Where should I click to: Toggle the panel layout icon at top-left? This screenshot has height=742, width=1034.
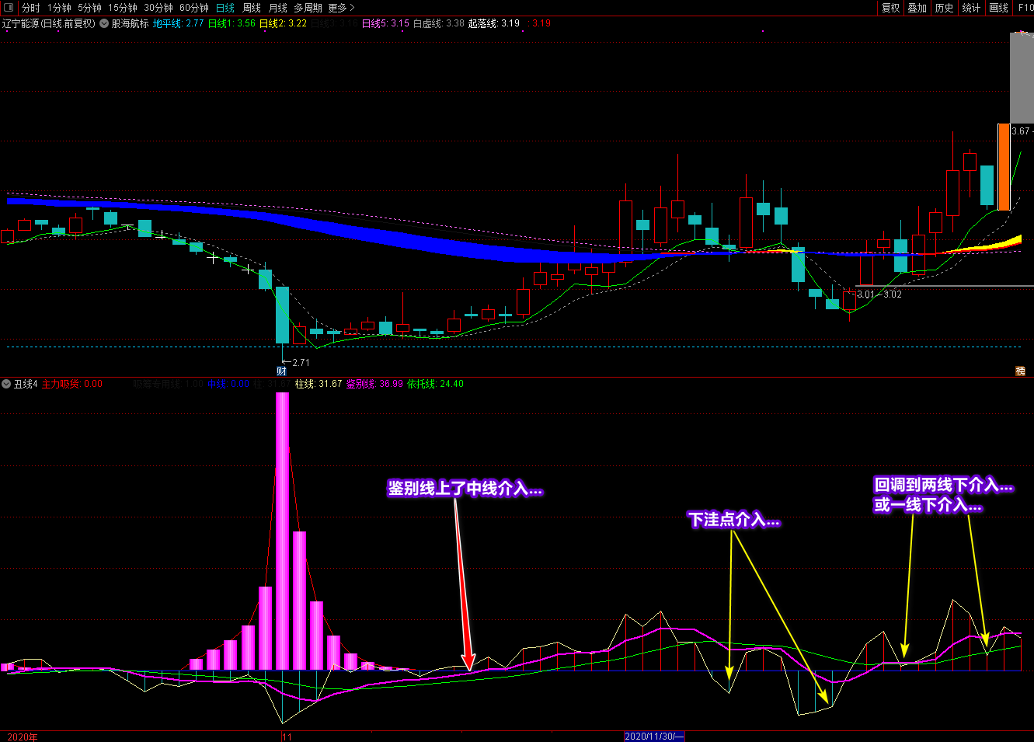(x=9, y=8)
